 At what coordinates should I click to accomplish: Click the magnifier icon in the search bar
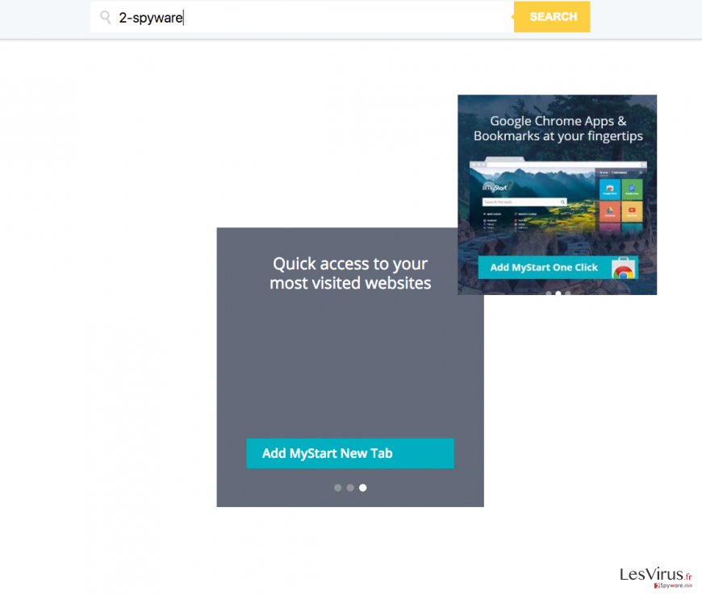click(x=105, y=18)
